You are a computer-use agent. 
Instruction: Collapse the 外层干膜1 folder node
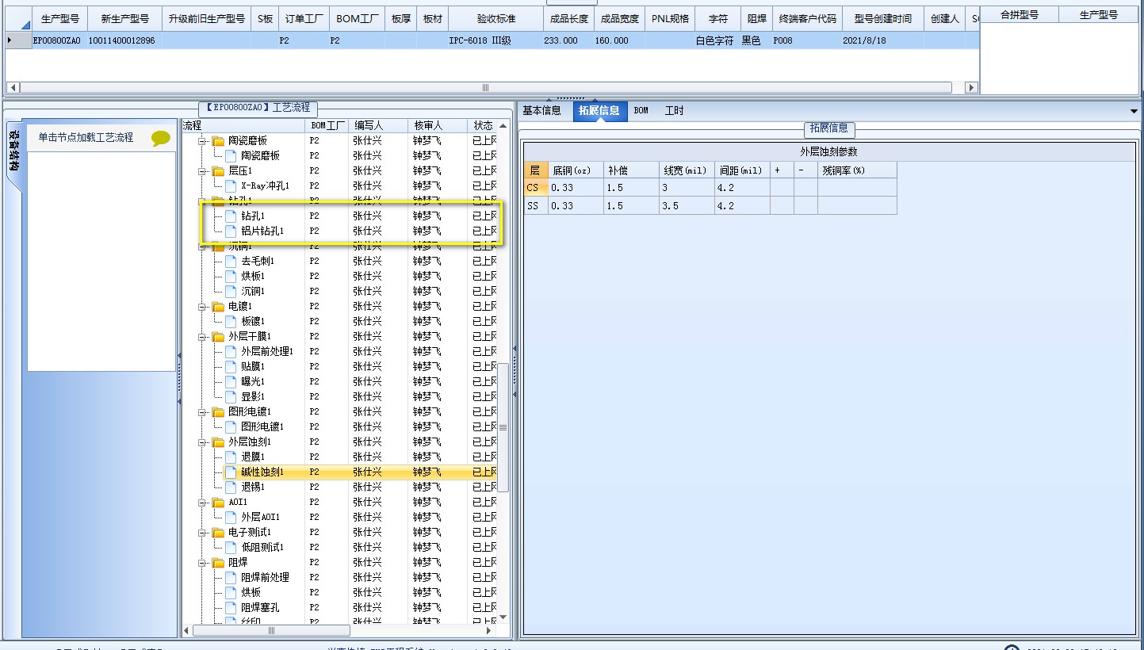[203, 336]
